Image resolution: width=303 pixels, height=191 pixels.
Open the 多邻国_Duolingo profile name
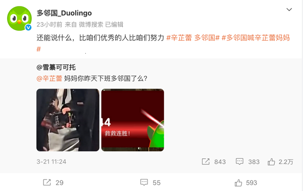[64, 13]
